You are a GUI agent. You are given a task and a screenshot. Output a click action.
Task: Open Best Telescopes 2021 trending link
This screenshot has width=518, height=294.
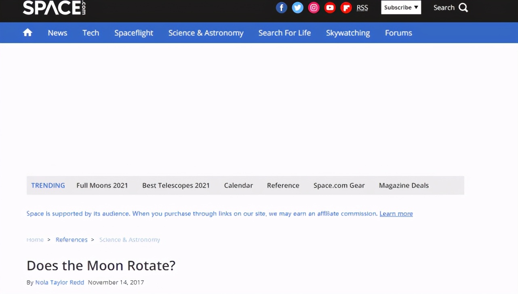point(176,185)
